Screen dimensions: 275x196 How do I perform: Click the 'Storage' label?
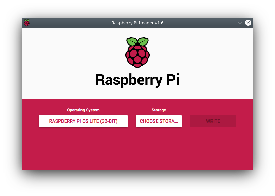coord(159,110)
